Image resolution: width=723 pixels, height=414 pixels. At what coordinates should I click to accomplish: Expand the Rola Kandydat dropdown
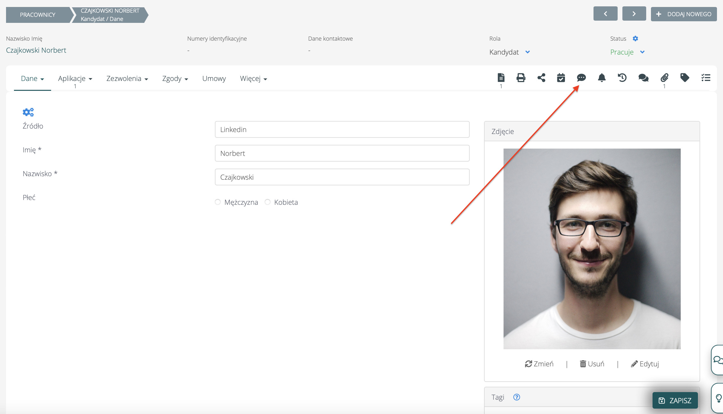527,52
